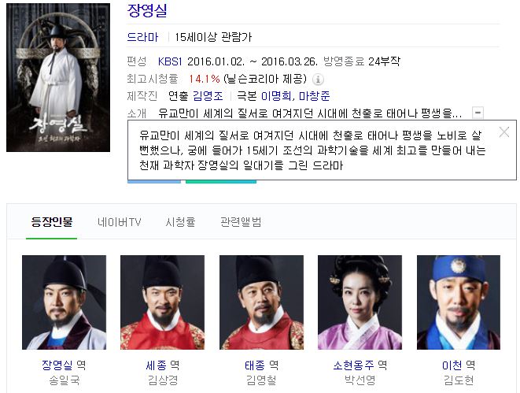Click actor name 박선영
The height and width of the screenshot is (393, 520).
360,380
